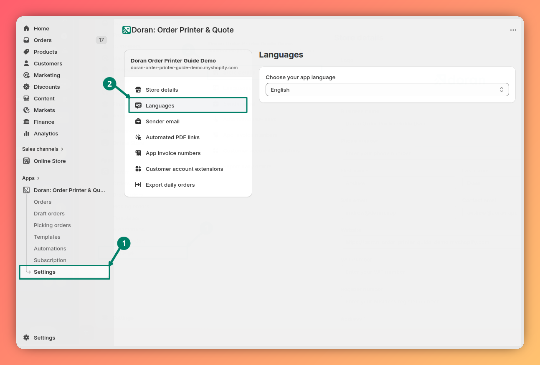The height and width of the screenshot is (365, 540).
Task: Click the Languages page heading
Action: pyautogui.click(x=281, y=55)
